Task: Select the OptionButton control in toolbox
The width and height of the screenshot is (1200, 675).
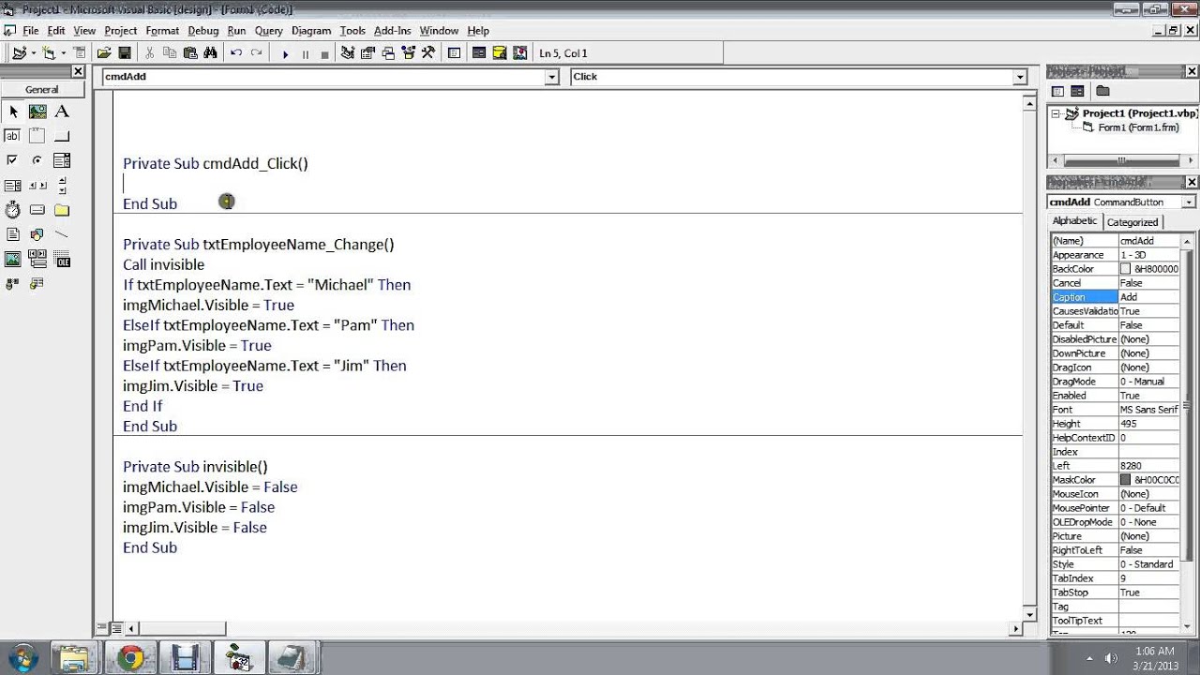Action: click(37, 160)
